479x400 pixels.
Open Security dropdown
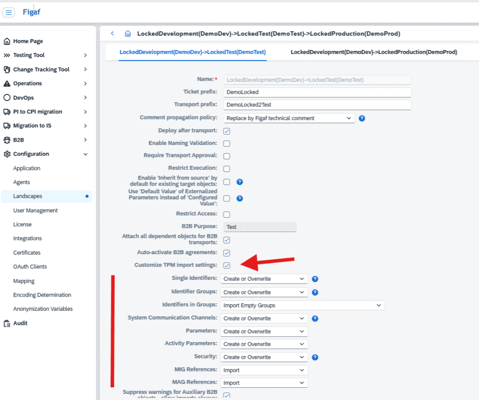(264, 357)
